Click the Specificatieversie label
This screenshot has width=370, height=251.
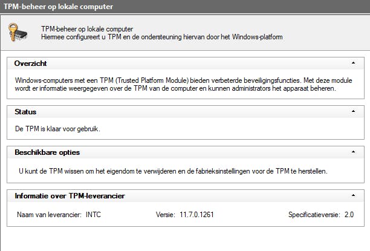pos(314,215)
